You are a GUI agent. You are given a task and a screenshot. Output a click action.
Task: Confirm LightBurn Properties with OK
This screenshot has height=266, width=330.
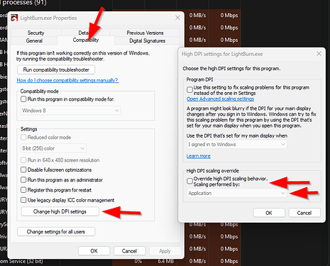[x=94, y=251]
